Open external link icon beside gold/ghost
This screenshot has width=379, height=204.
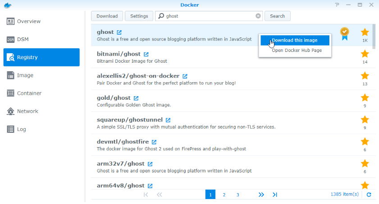(x=136, y=98)
